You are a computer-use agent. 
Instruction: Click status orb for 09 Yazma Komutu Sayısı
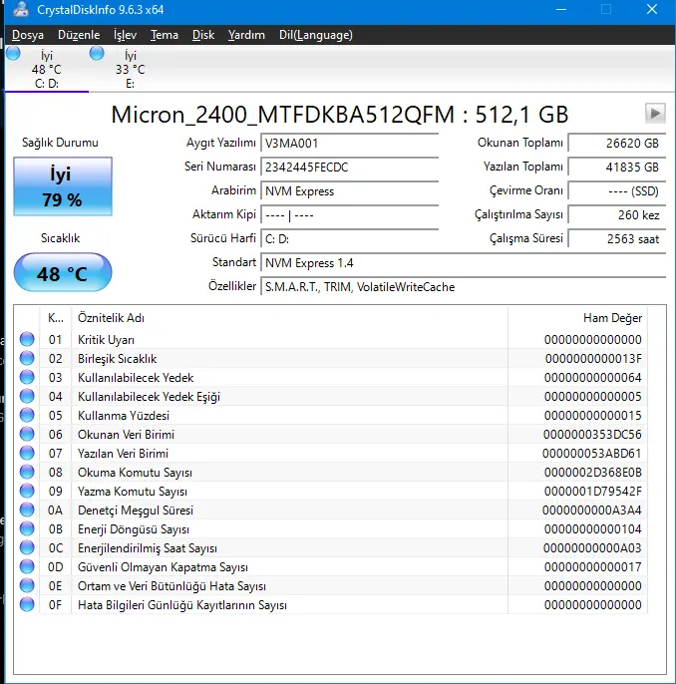27,492
